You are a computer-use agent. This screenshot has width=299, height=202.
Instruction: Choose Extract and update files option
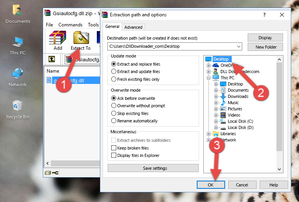(x=114, y=71)
